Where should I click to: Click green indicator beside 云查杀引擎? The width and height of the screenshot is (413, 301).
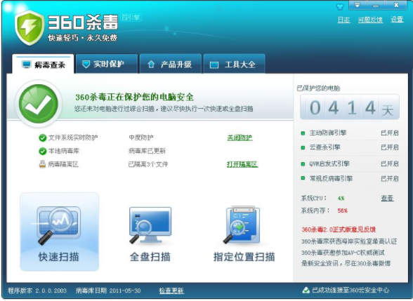tap(303, 147)
